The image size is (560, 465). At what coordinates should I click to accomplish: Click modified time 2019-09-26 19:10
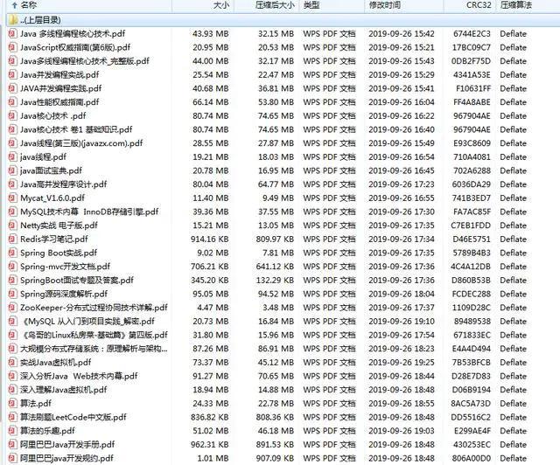(x=402, y=321)
